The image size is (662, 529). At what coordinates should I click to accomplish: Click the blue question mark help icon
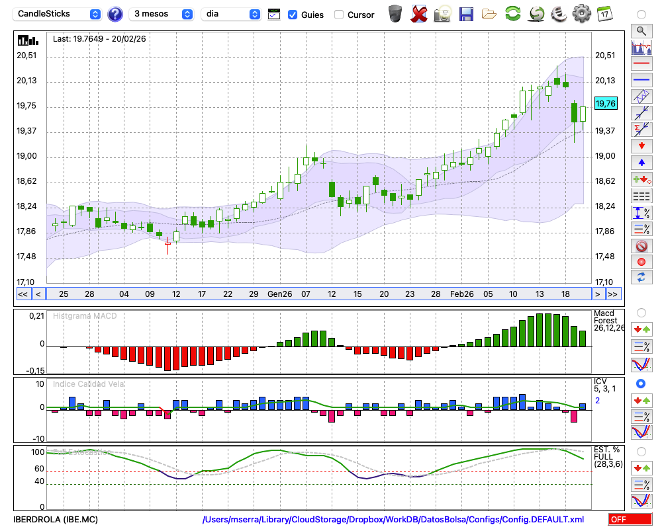coord(115,14)
